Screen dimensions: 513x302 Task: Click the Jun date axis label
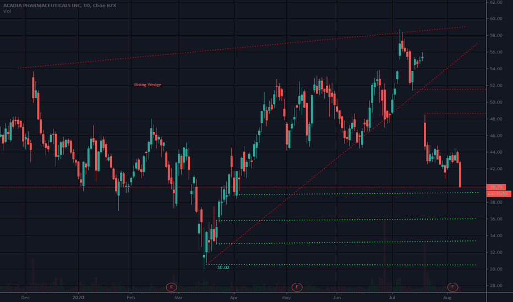pyautogui.click(x=337, y=298)
